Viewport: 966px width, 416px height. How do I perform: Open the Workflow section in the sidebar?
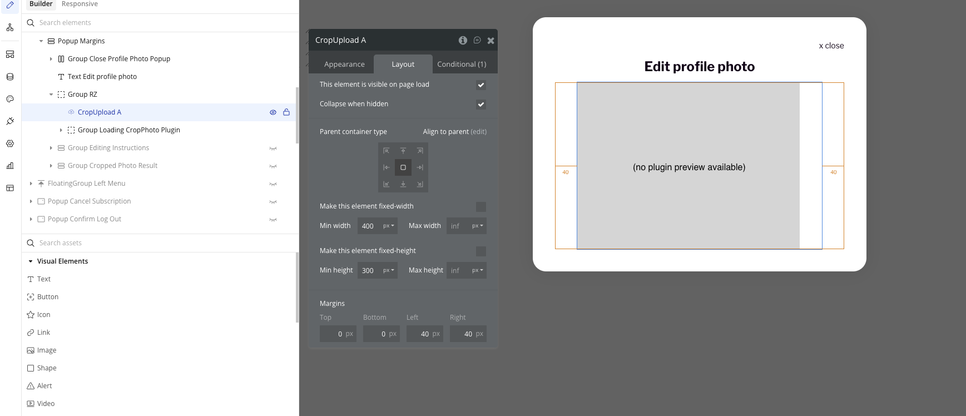point(10,27)
